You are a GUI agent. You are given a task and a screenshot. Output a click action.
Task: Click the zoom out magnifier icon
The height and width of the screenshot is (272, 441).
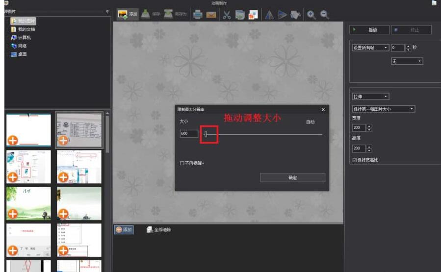pyautogui.click(x=324, y=15)
